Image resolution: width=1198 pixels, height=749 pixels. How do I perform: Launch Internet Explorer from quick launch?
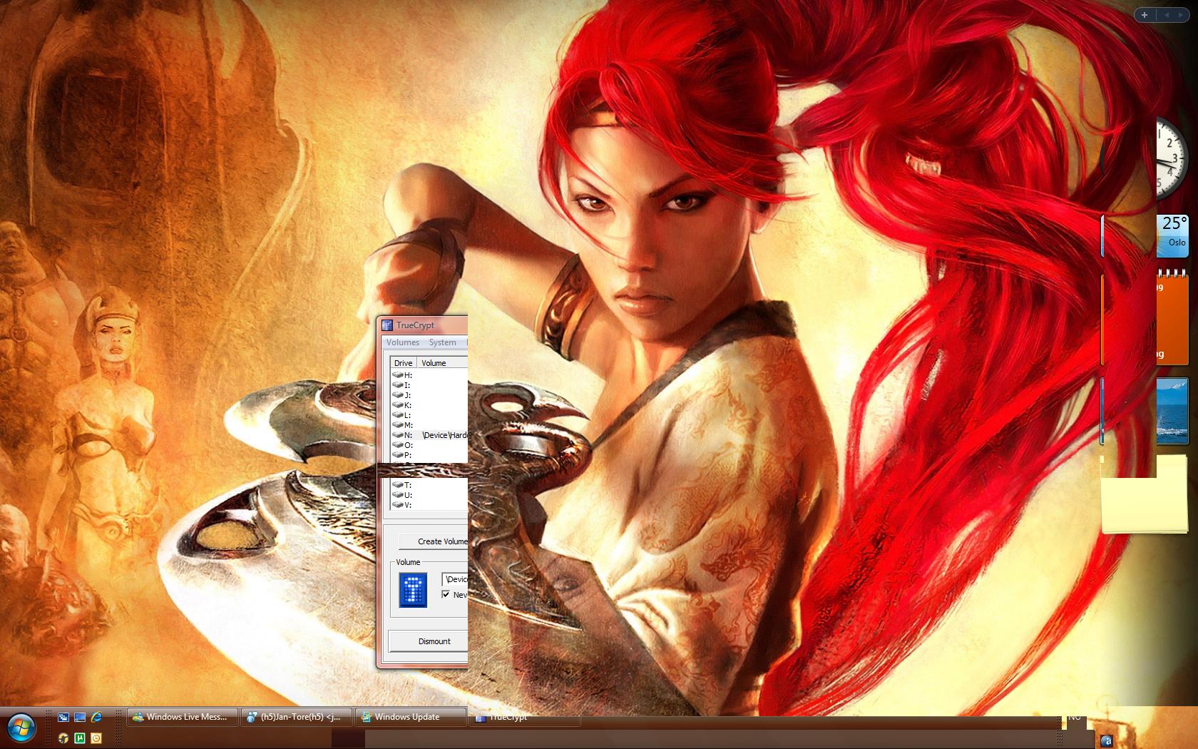coord(96,717)
